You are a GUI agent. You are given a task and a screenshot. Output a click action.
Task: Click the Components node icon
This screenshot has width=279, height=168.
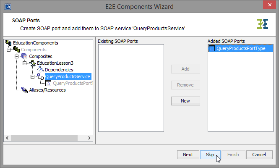(17, 50)
